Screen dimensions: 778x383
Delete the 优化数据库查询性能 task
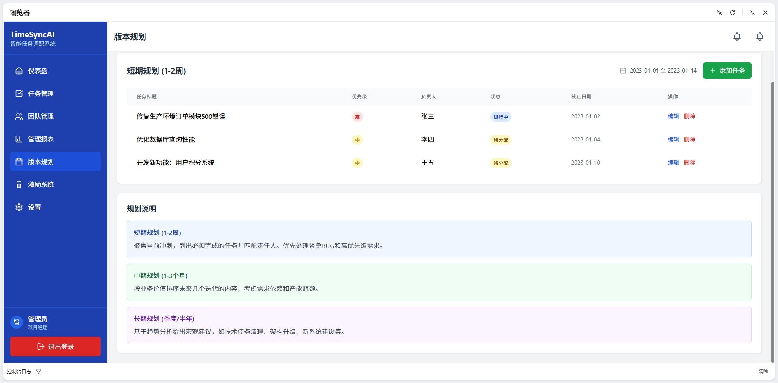[689, 139]
